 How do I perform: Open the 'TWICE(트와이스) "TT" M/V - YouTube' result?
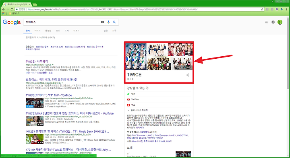49,95
